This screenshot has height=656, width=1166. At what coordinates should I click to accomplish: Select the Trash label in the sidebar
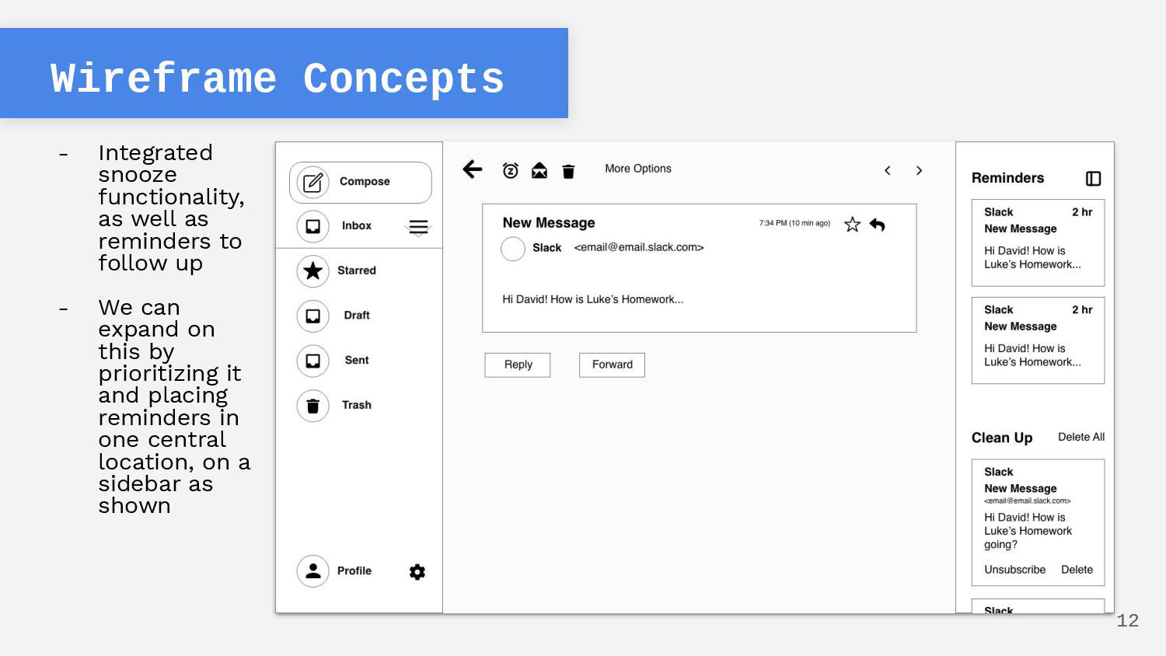357,405
